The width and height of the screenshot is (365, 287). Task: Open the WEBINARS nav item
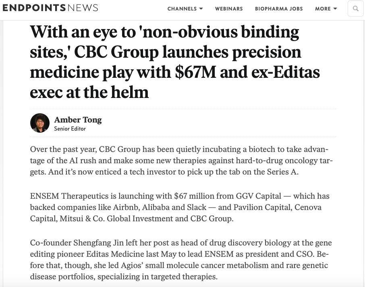coord(229,8)
